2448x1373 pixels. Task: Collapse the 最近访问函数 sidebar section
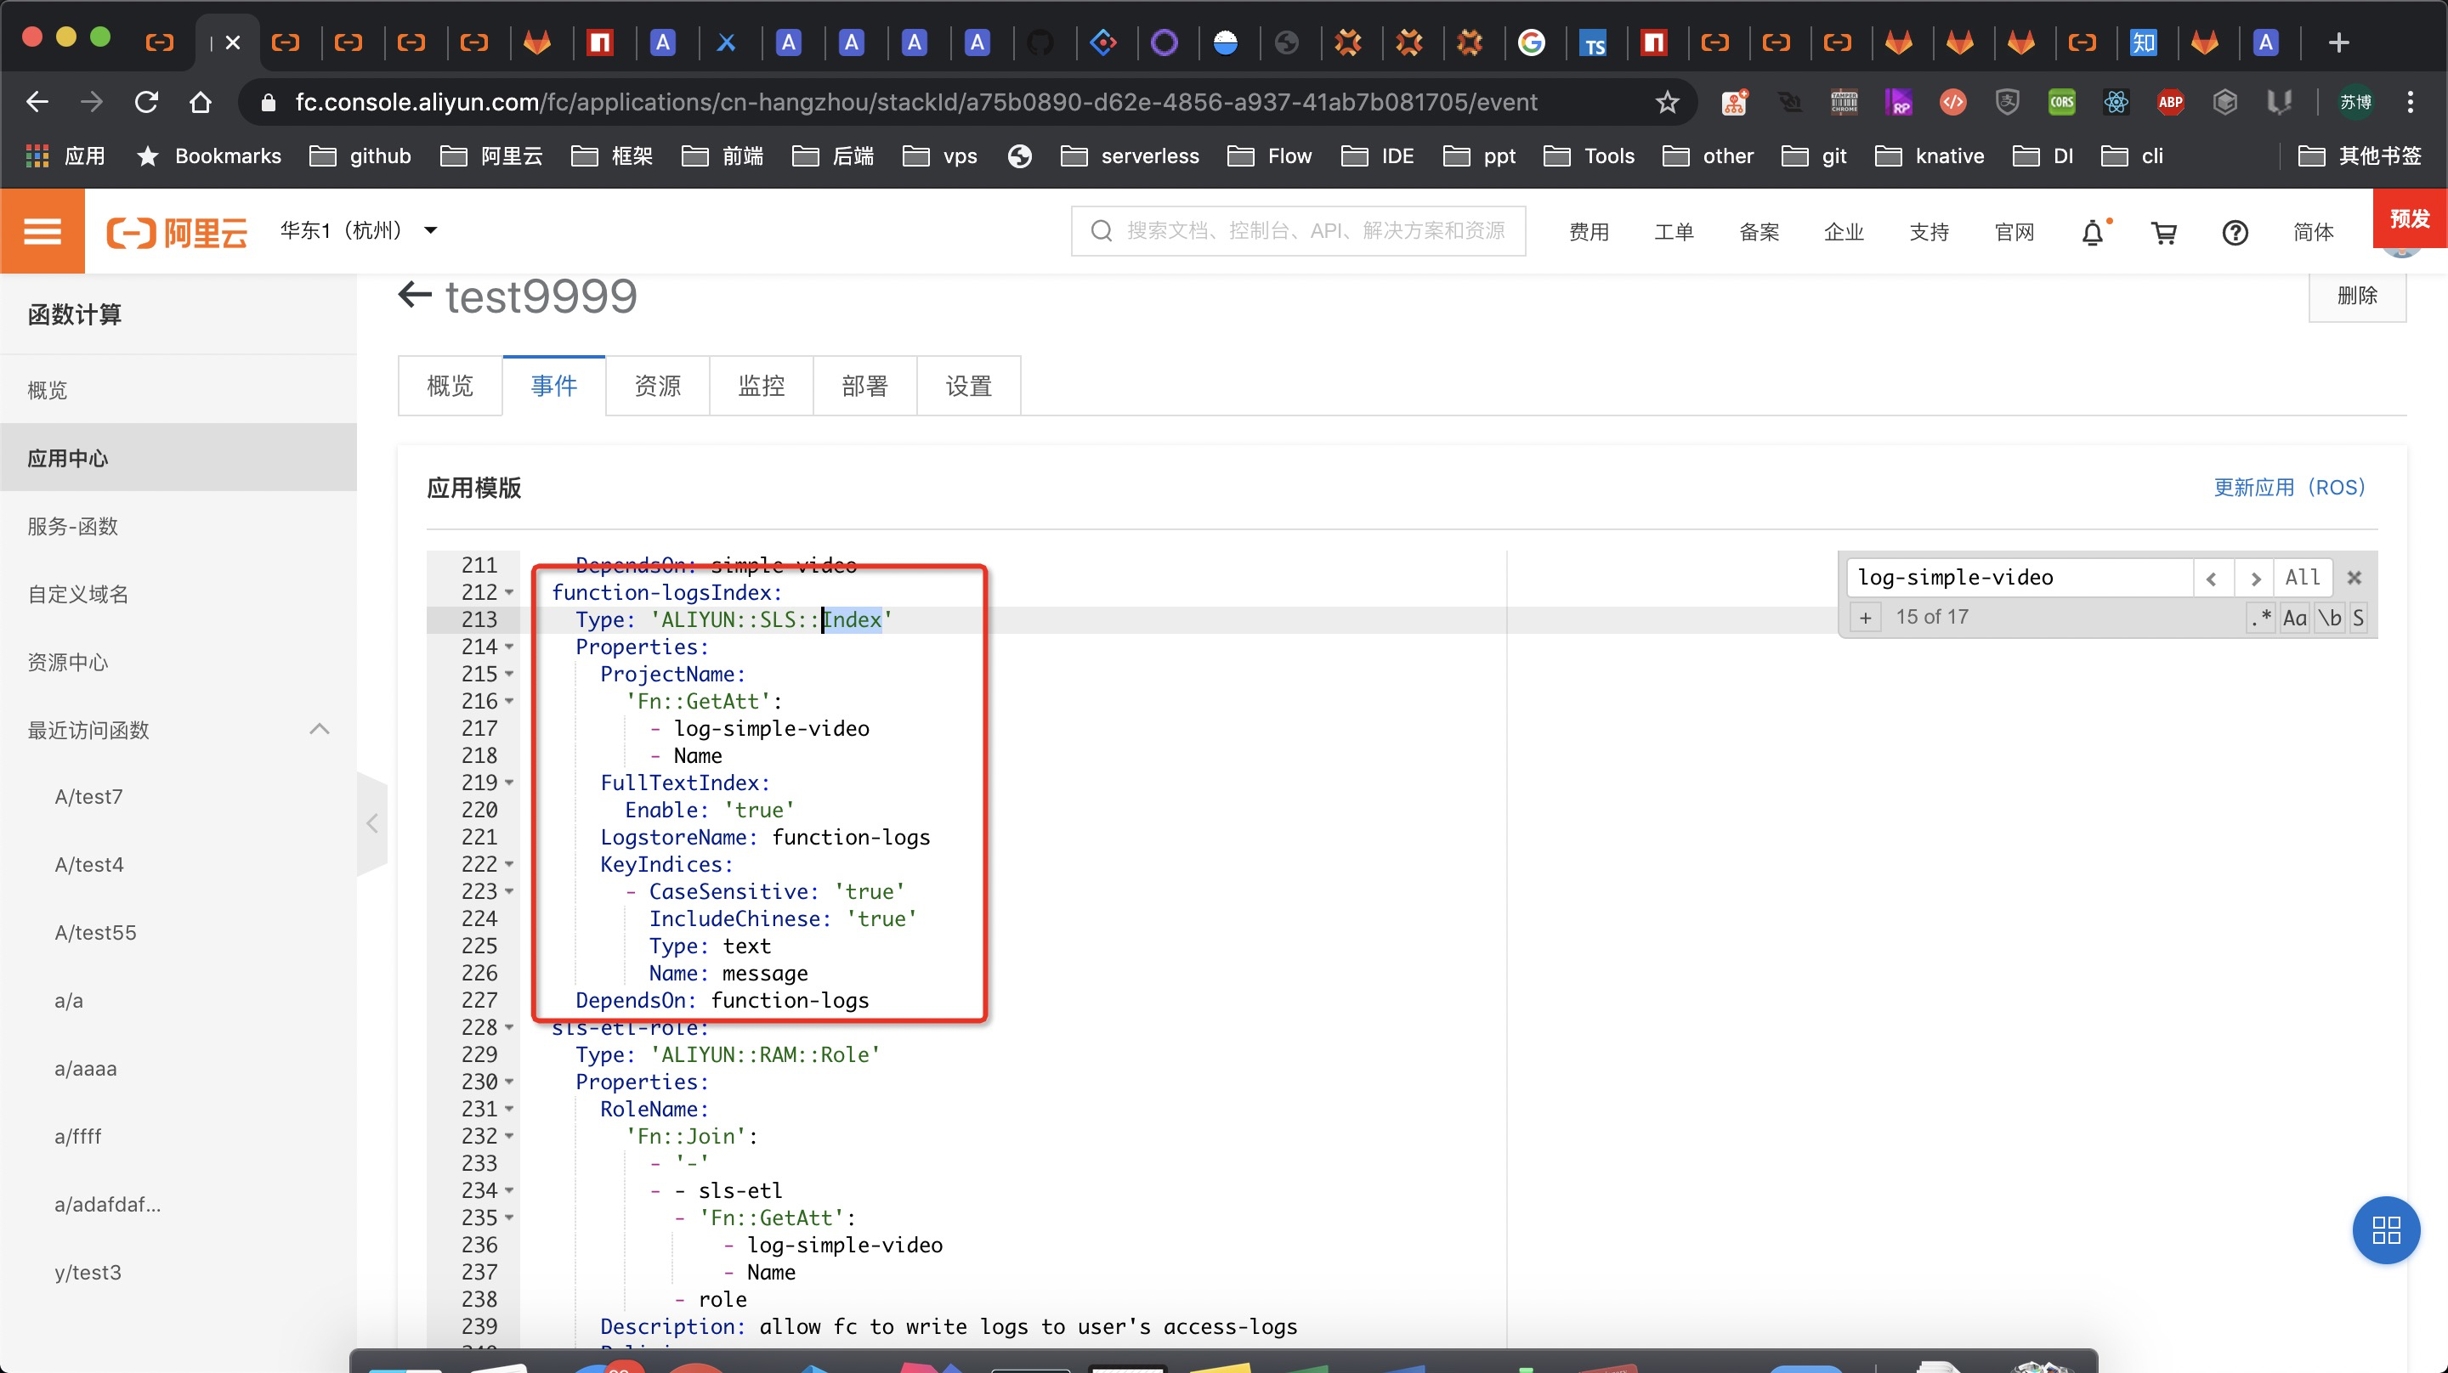tap(320, 730)
